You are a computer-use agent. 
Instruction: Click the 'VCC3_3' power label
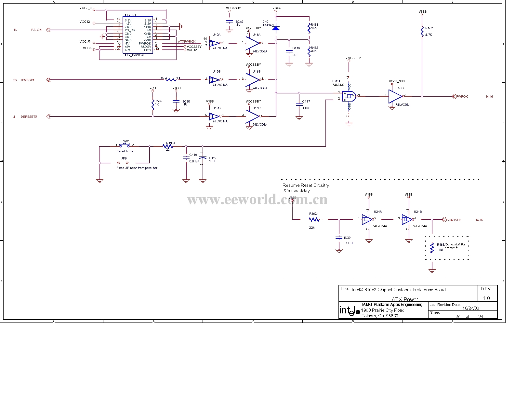click(x=86, y=8)
